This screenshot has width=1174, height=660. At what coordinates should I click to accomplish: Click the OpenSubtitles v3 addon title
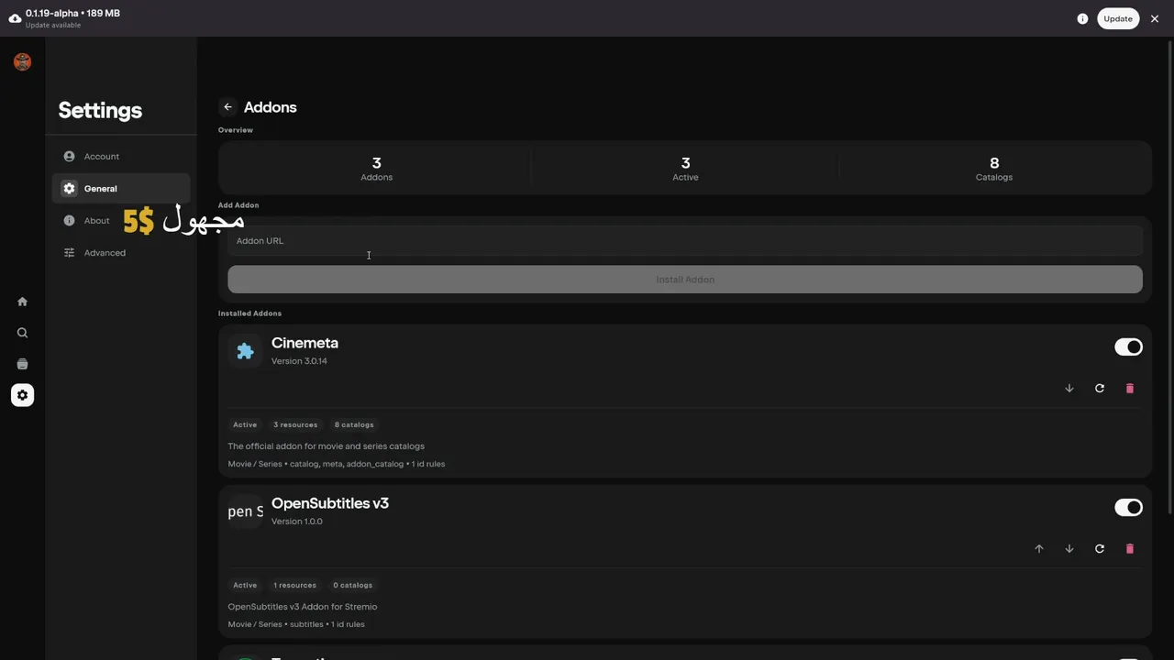pyautogui.click(x=330, y=503)
